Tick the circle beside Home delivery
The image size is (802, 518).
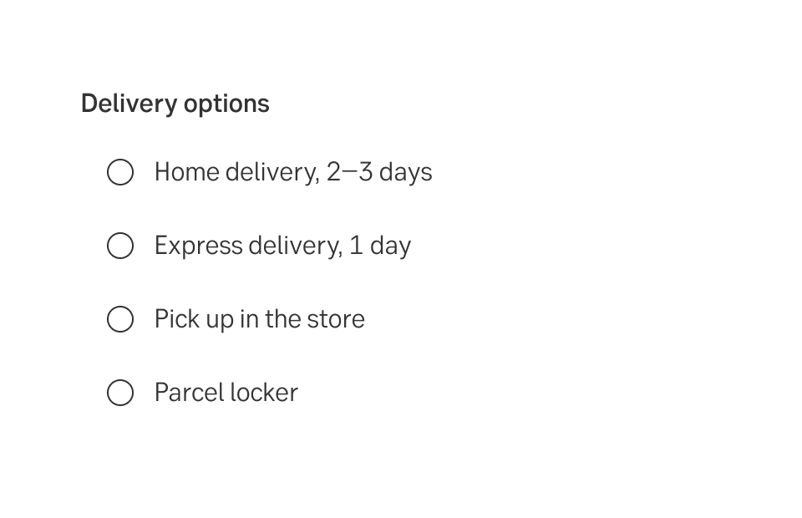[x=120, y=172]
